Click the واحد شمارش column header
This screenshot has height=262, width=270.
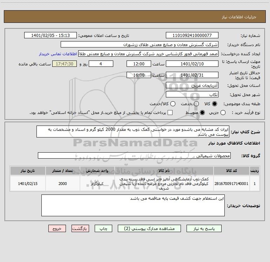(x=97, y=171)
